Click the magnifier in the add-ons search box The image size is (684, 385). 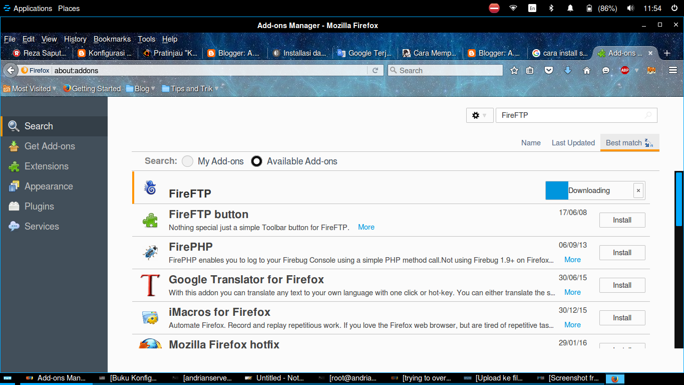(648, 115)
